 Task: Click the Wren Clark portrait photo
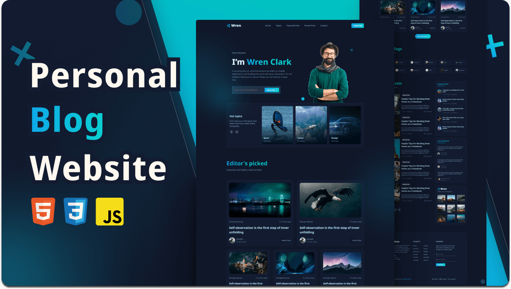coord(328,72)
